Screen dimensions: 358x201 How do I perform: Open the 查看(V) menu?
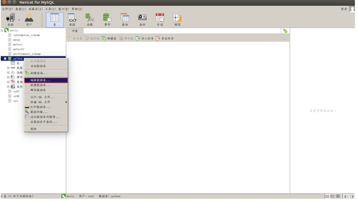point(21,9)
